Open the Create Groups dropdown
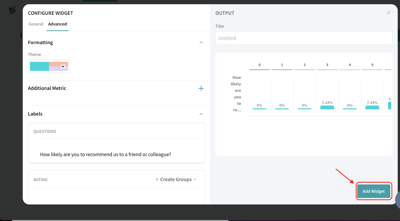Screen dimensions: 400x221 176,179
